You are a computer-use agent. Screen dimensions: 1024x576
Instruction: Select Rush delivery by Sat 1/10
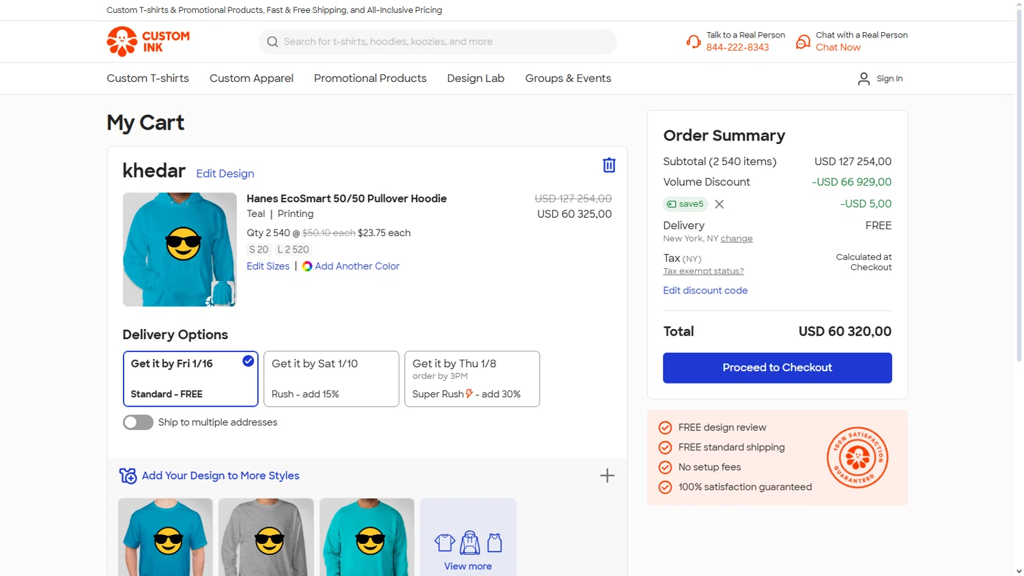[x=331, y=379]
